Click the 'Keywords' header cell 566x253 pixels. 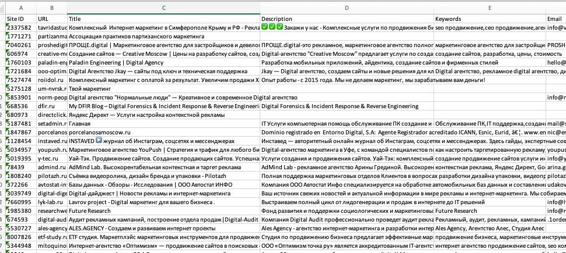click(490, 19)
